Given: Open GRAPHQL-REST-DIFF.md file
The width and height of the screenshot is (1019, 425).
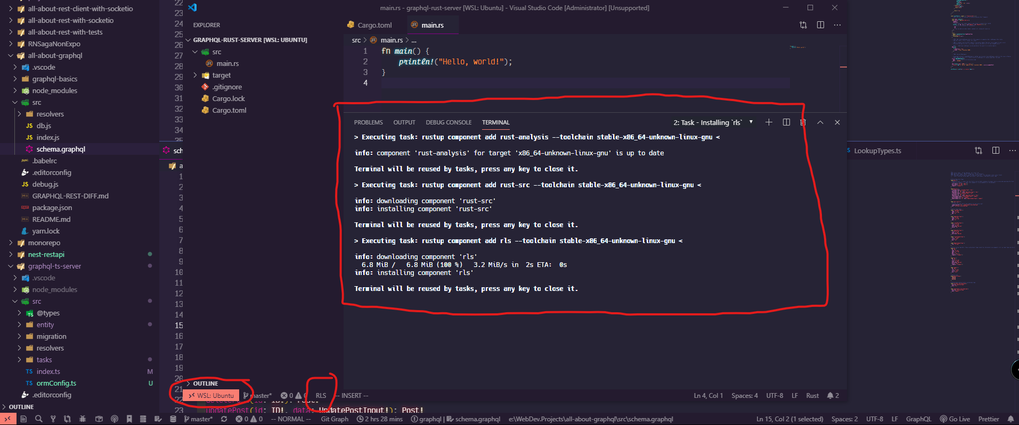Looking at the screenshot, I should click(x=70, y=196).
